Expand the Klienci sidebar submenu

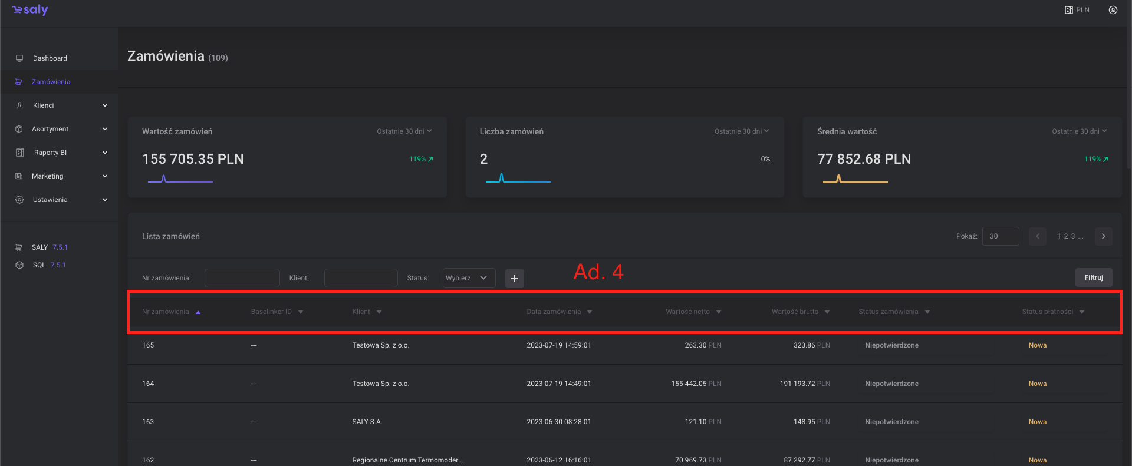point(105,105)
